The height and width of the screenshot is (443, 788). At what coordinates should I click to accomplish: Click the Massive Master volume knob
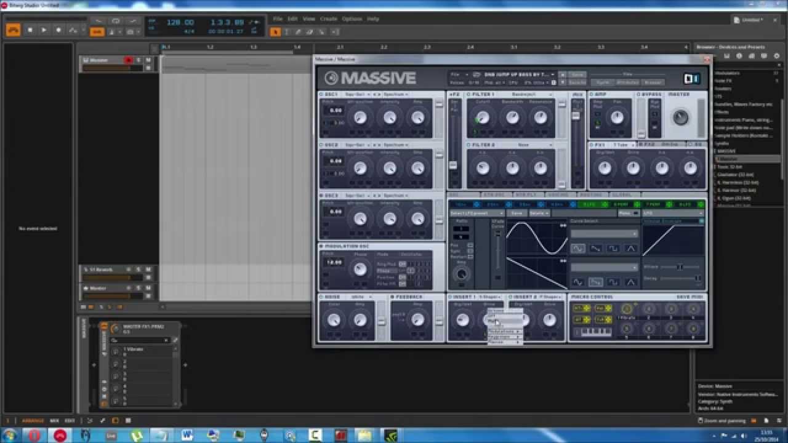pyautogui.click(x=680, y=117)
